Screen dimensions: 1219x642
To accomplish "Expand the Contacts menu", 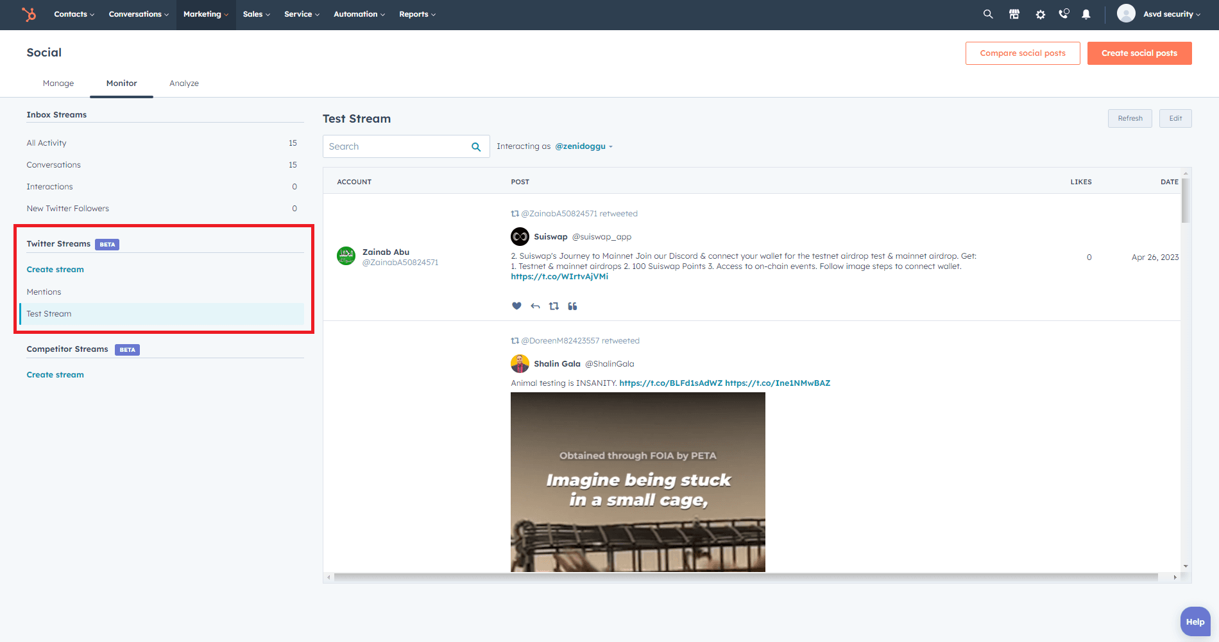I will [x=74, y=14].
